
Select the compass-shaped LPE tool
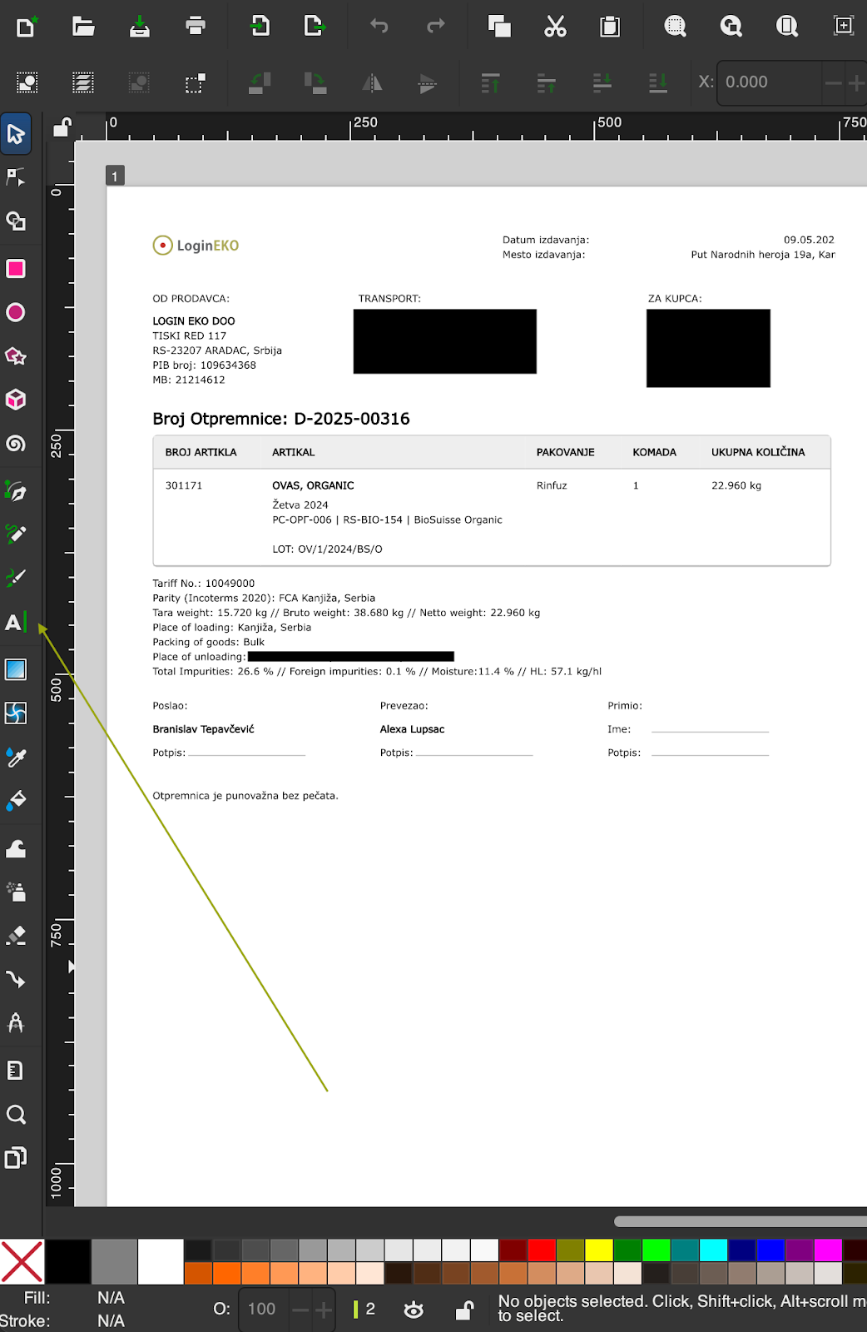(x=16, y=1022)
